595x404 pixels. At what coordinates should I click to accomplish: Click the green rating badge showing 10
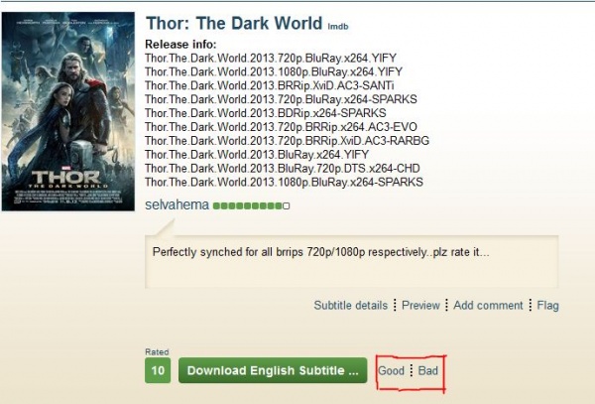click(158, 370)
